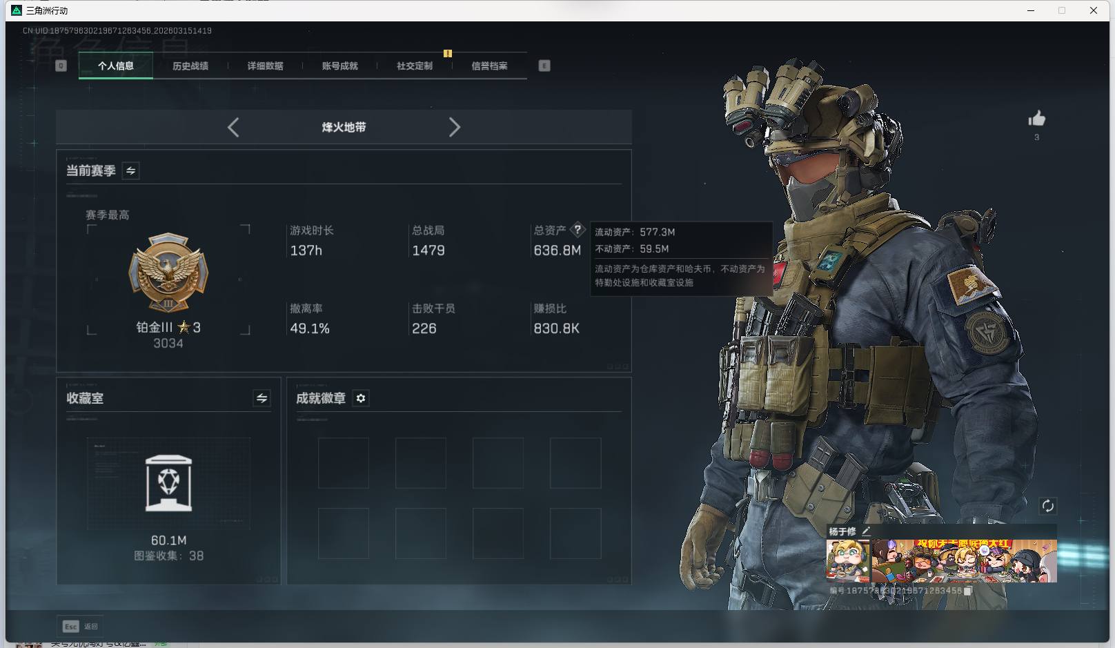Click the 总资产 question mark help icon

click(x=578, y=230)
